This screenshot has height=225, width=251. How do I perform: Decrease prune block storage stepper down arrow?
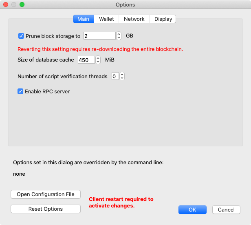pyautogui.click(x=119, y=38)
